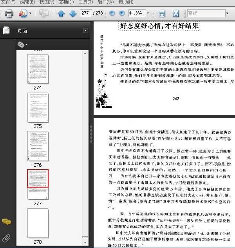Image resolution: width=235 pixels, height=248 pixels.
Task: Open the 视图(V) menu
Action: [x=47, y=2]
